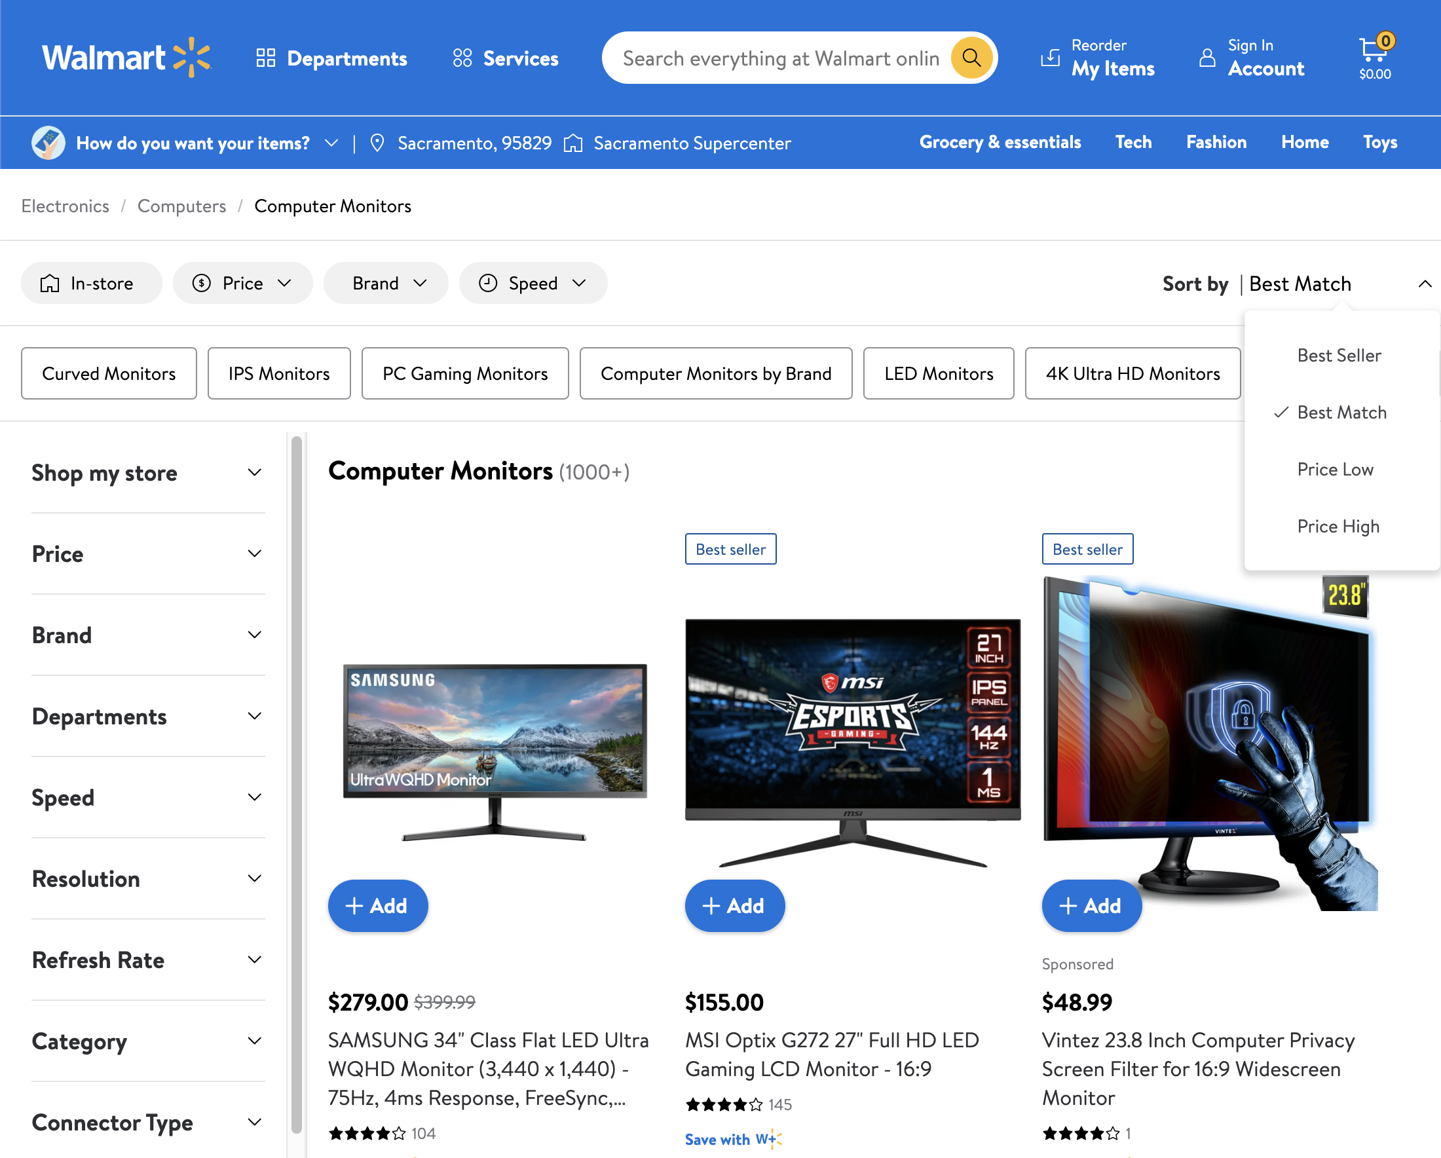Click the search everything input field
This screenshot has height=1158, width=1441.
768,58
